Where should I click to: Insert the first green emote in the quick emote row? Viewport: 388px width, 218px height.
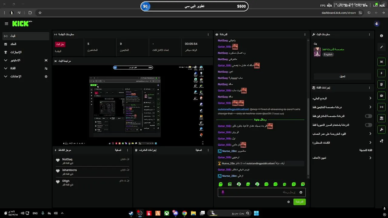point(221,184)
